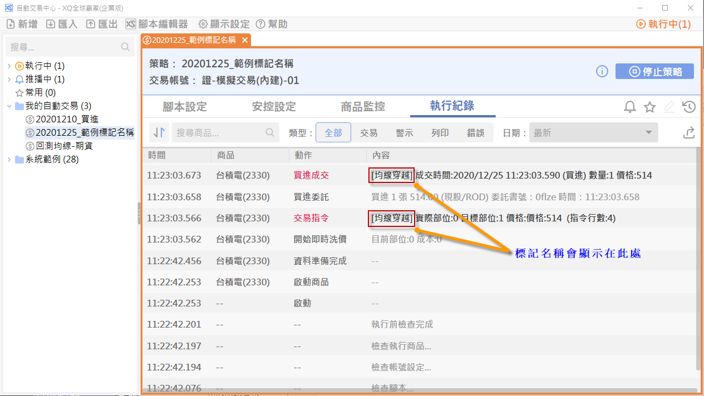Select the 全部 type filter
This screenshot has width=704, height=396.
[x=333, y=133]
